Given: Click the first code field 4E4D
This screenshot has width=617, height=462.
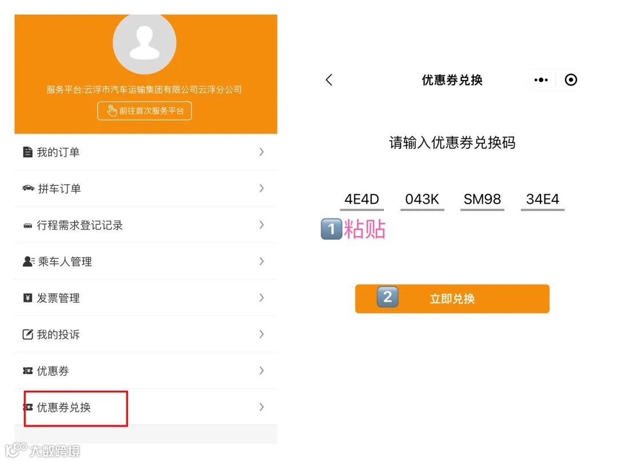Looking at the screenshot, I should tap(362, 200).
